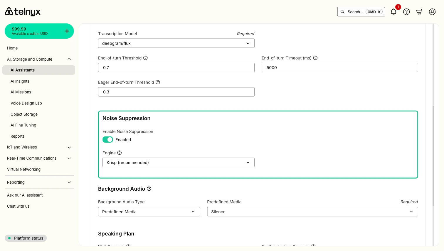444x251 pixels.
Task: Click the Eager End-of-turn Threshold input field
Action: (176, 92)
